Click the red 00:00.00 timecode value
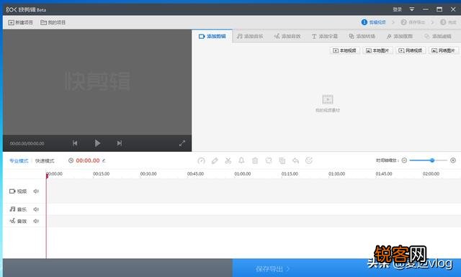 88,160
